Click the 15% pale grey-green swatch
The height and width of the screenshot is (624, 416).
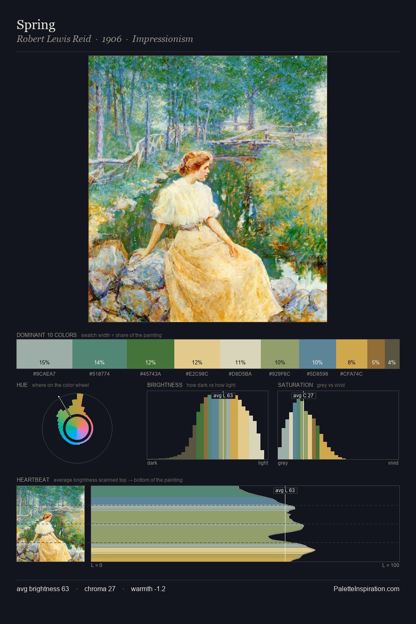pos(45,354)
